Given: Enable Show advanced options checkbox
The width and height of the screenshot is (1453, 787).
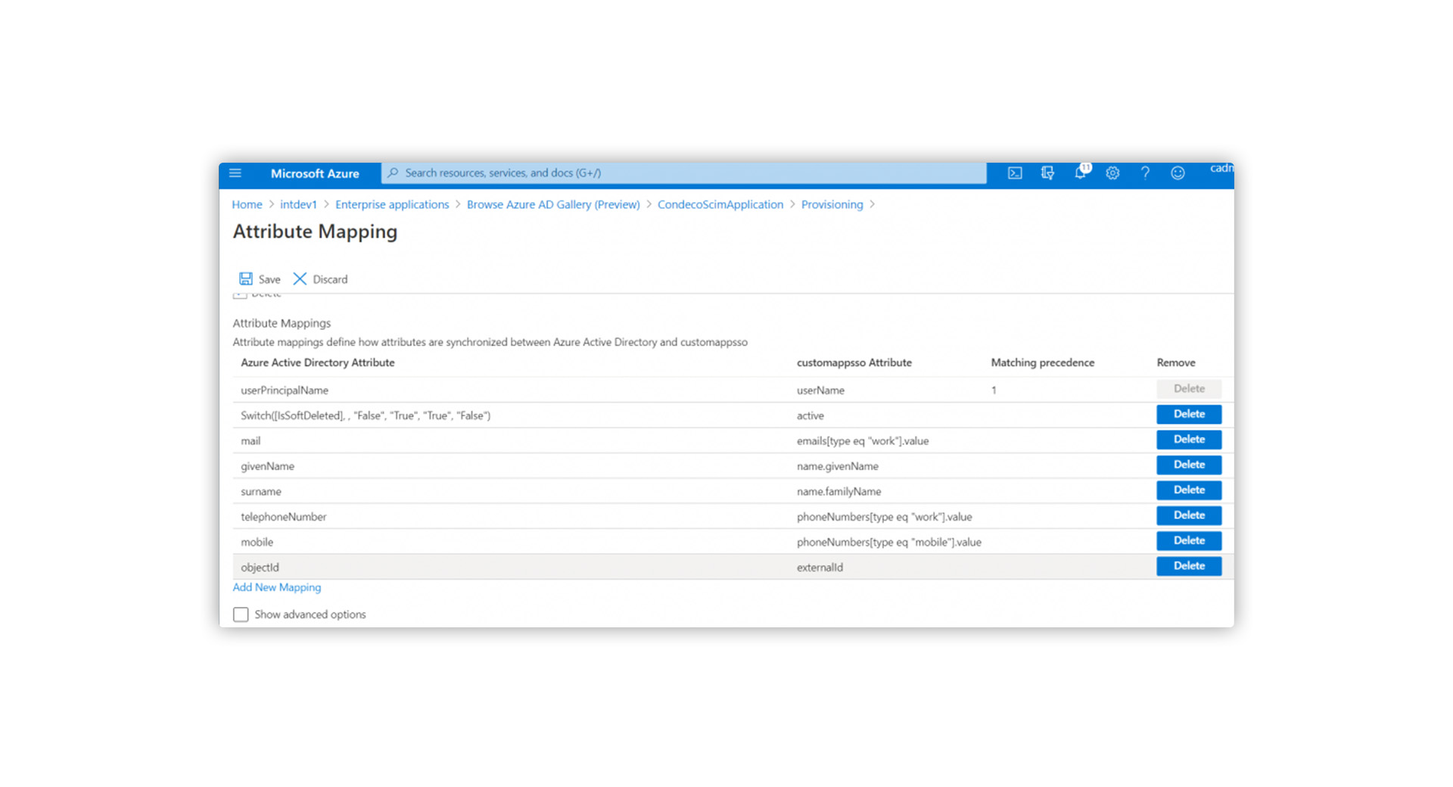Looking at the screenshot, I should click(241, 614).
